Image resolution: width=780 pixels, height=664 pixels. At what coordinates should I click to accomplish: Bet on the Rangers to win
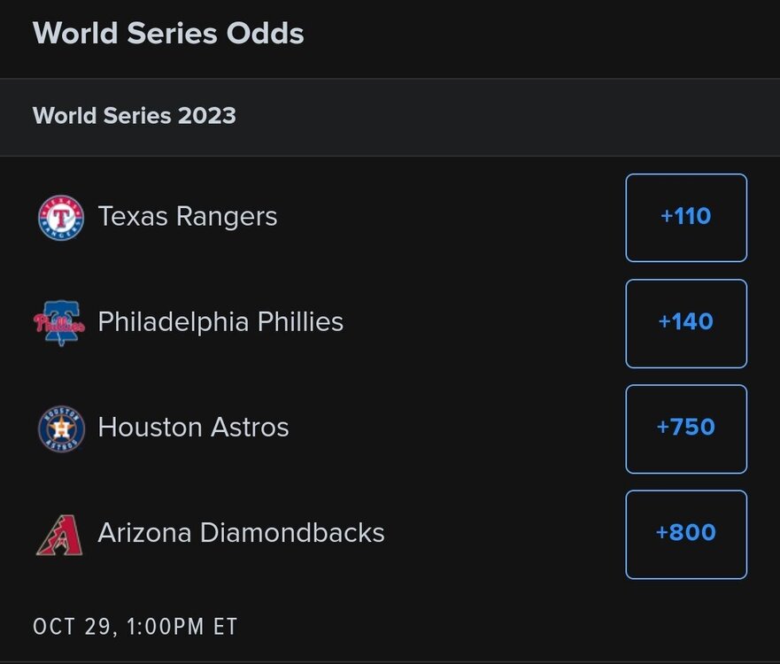click(x=686, y=218)
